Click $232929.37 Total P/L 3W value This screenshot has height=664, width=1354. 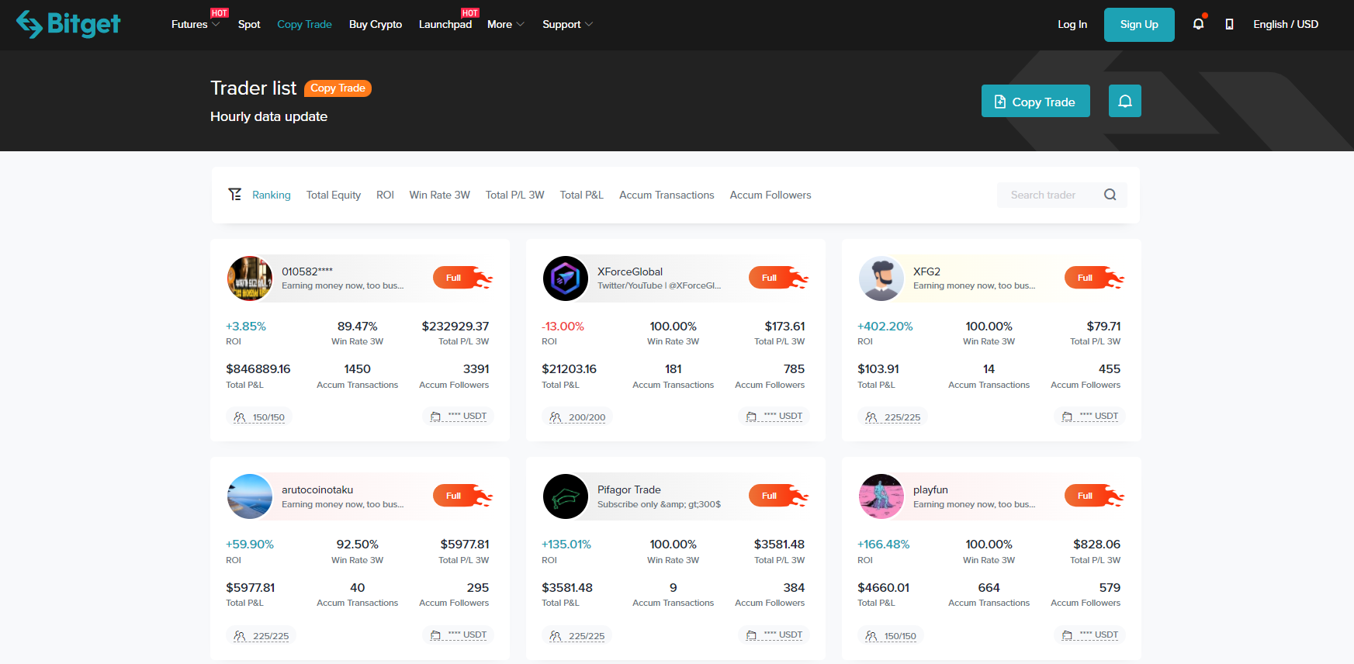(x=455, y=327)
